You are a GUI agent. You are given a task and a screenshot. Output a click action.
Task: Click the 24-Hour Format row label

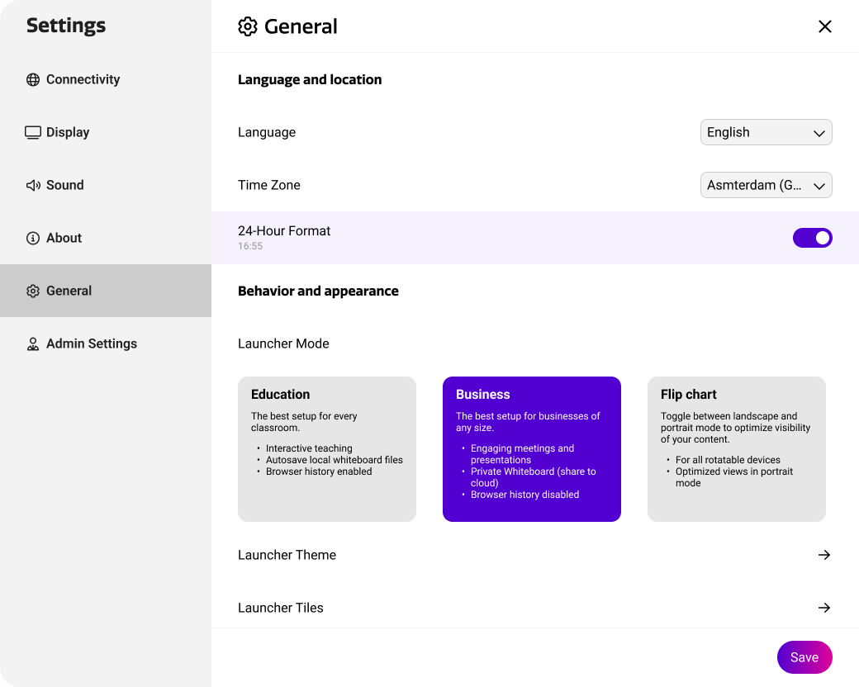click(x=284, y=231)
